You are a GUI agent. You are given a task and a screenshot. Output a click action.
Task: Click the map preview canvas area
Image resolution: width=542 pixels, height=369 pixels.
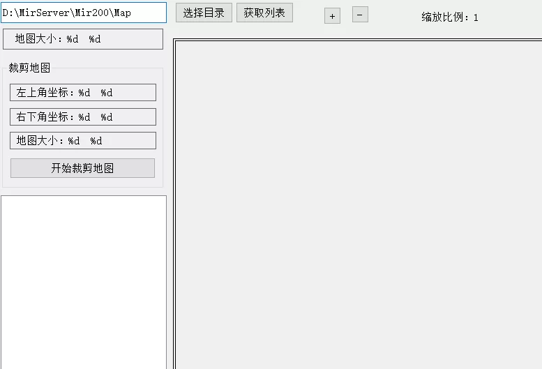358,204
